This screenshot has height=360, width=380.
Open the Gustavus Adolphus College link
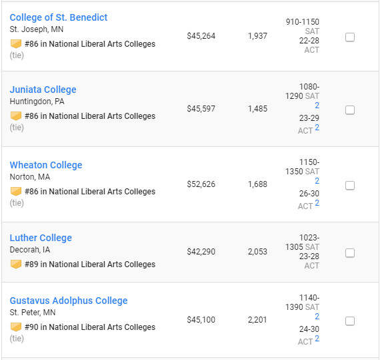pos(69,301)
